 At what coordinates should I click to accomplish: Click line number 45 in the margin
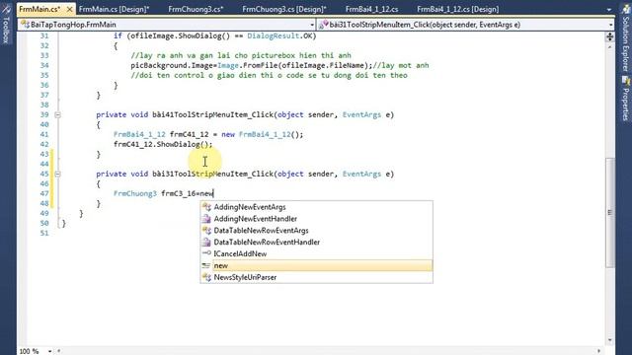click(x=43, y=174)
